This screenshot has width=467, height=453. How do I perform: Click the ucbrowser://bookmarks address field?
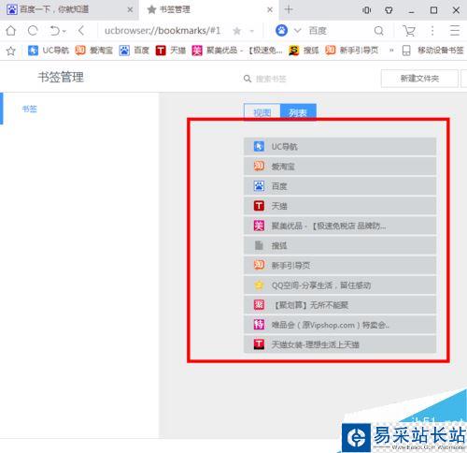click(163, 31)
